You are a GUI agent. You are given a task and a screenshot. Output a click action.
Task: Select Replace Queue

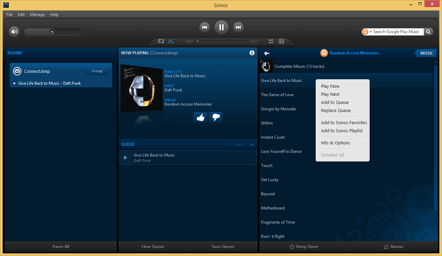(336, 111)
